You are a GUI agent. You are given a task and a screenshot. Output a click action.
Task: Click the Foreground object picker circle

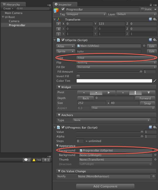(155, 150)
